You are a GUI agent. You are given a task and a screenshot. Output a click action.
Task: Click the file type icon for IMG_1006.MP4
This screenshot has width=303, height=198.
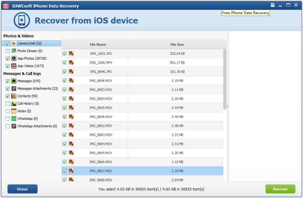pyautogui.click(x=71, y=63)
